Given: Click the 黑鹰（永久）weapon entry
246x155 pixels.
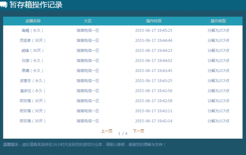Looking at the screenshot, I should tap(32, 71).
